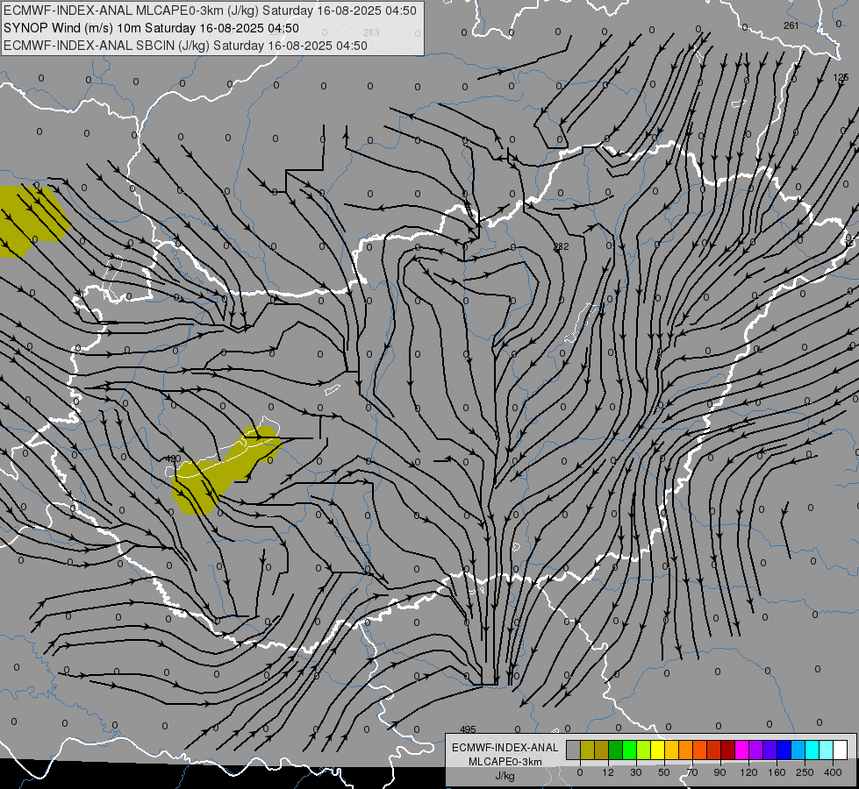Image resolution: width=859 pixels, height=789 pixels.
Task: Click the purple swatch above the 120 tick
Action: tap(756, 750)
